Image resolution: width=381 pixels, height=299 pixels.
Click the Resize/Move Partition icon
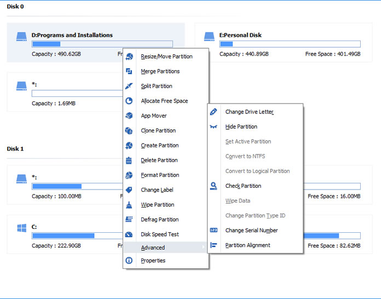129,56
